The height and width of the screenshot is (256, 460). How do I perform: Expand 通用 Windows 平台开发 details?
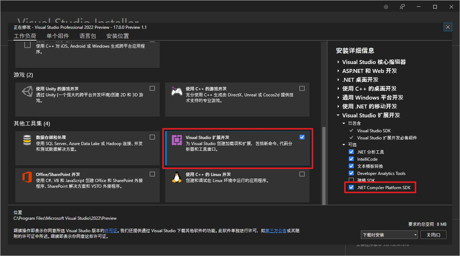pyautogui.click(x=338, y=97)
